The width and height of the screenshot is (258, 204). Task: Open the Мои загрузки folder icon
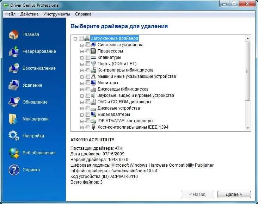pos(13,119)
